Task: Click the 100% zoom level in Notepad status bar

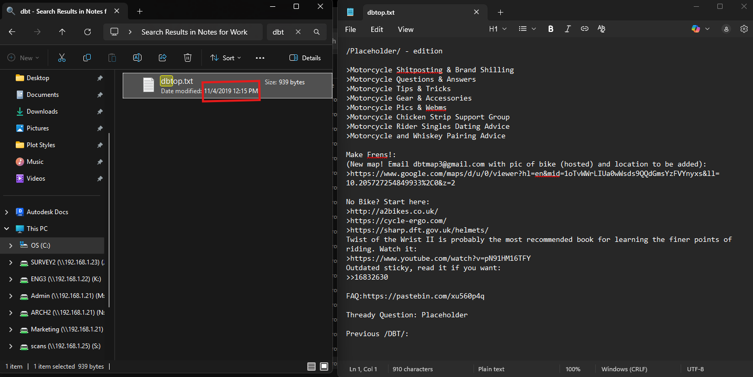Action: (573, 369)
